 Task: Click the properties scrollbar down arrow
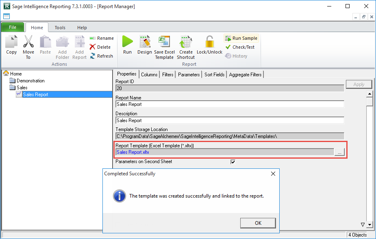369,225
